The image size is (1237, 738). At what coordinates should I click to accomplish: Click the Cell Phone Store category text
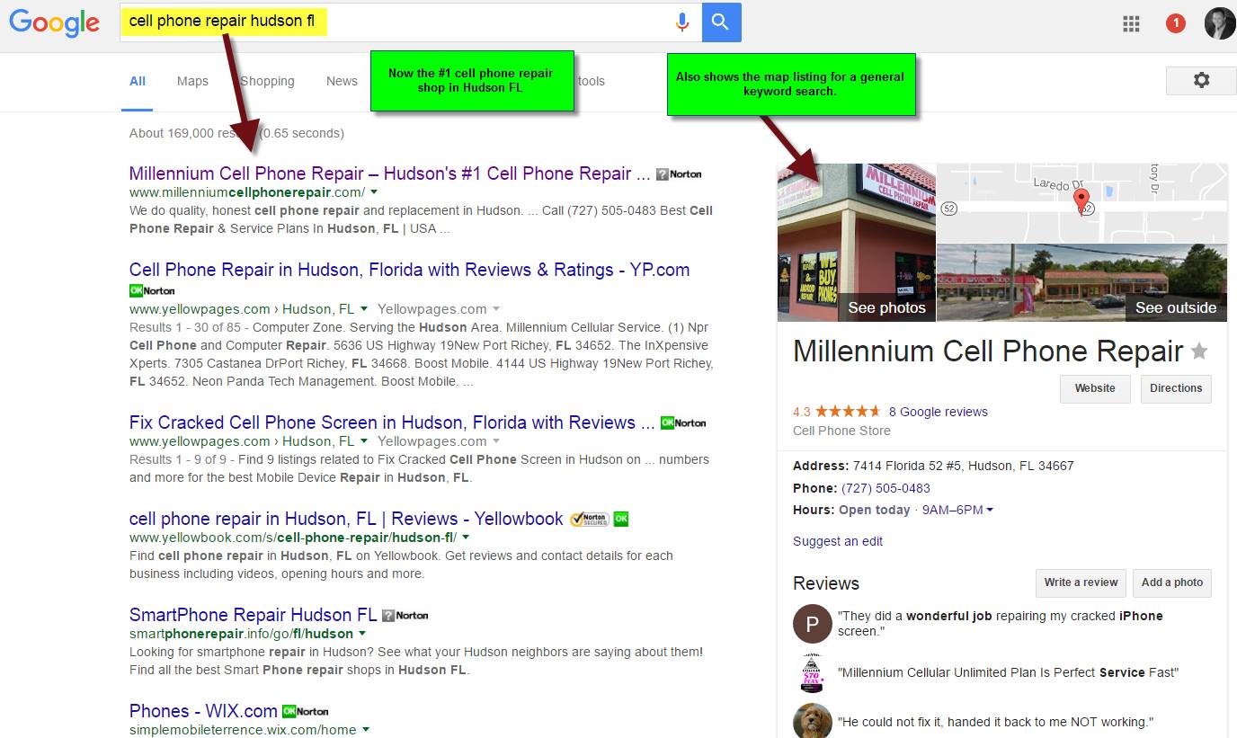click(x=841, y=431)
